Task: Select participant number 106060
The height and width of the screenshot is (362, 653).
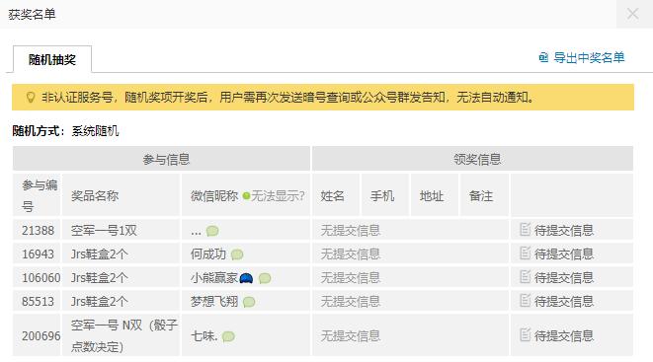Action: (41, 277)
